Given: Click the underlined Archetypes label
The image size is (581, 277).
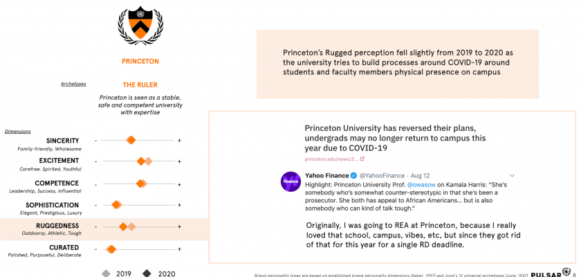Looking at the screenshot, I should pyautogui.click(x=73, y=84).
